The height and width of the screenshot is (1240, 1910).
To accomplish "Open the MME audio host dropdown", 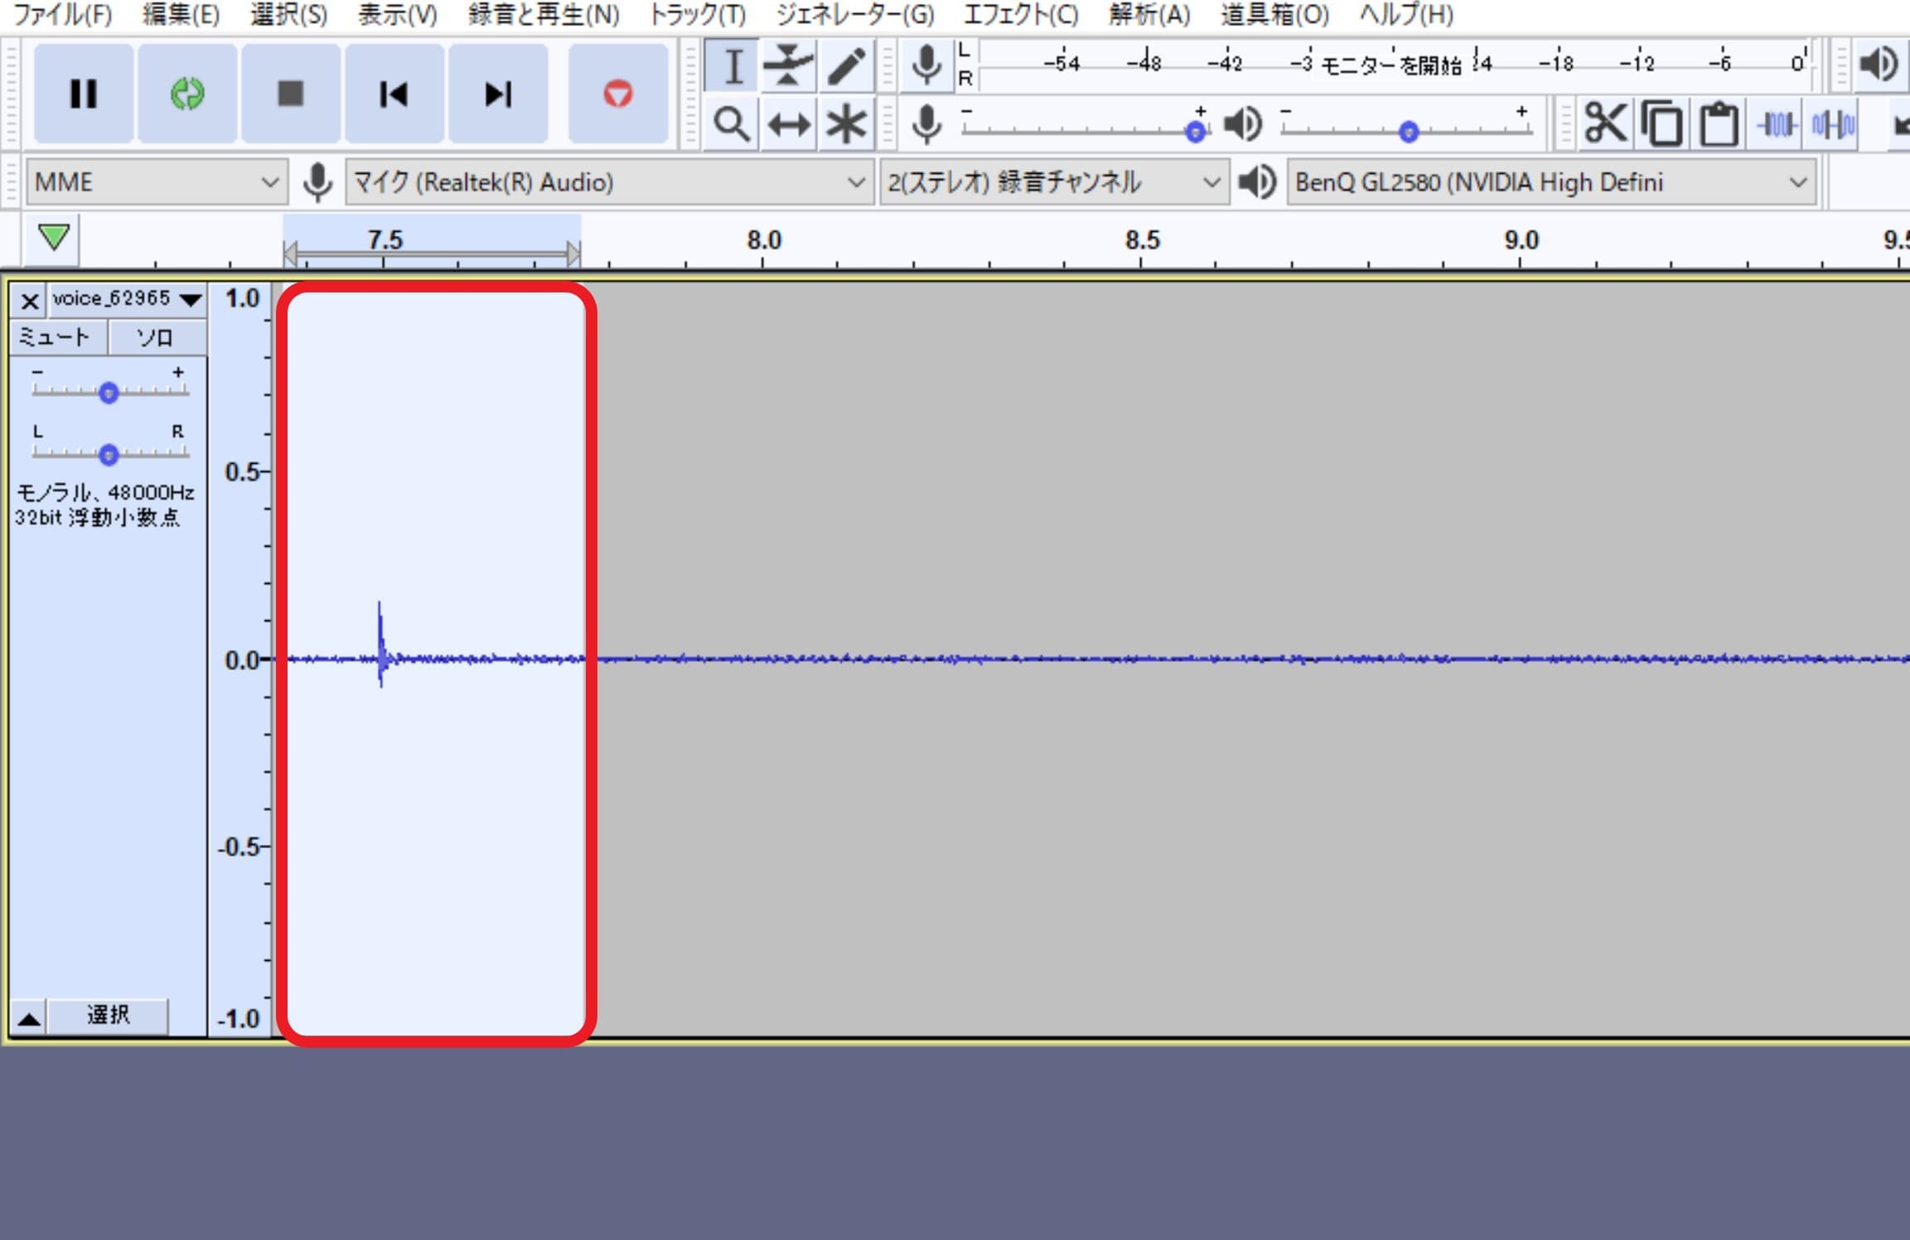I will click(x=156, y=182).
